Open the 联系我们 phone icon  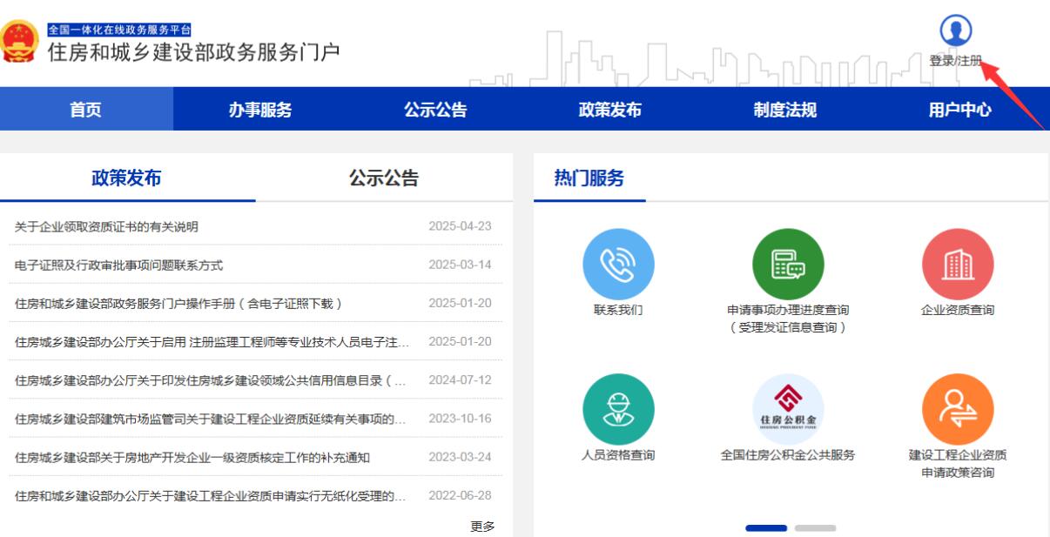(618, 265)
